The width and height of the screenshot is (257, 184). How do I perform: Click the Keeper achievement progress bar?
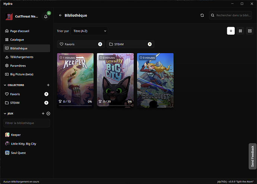point(75,105)
